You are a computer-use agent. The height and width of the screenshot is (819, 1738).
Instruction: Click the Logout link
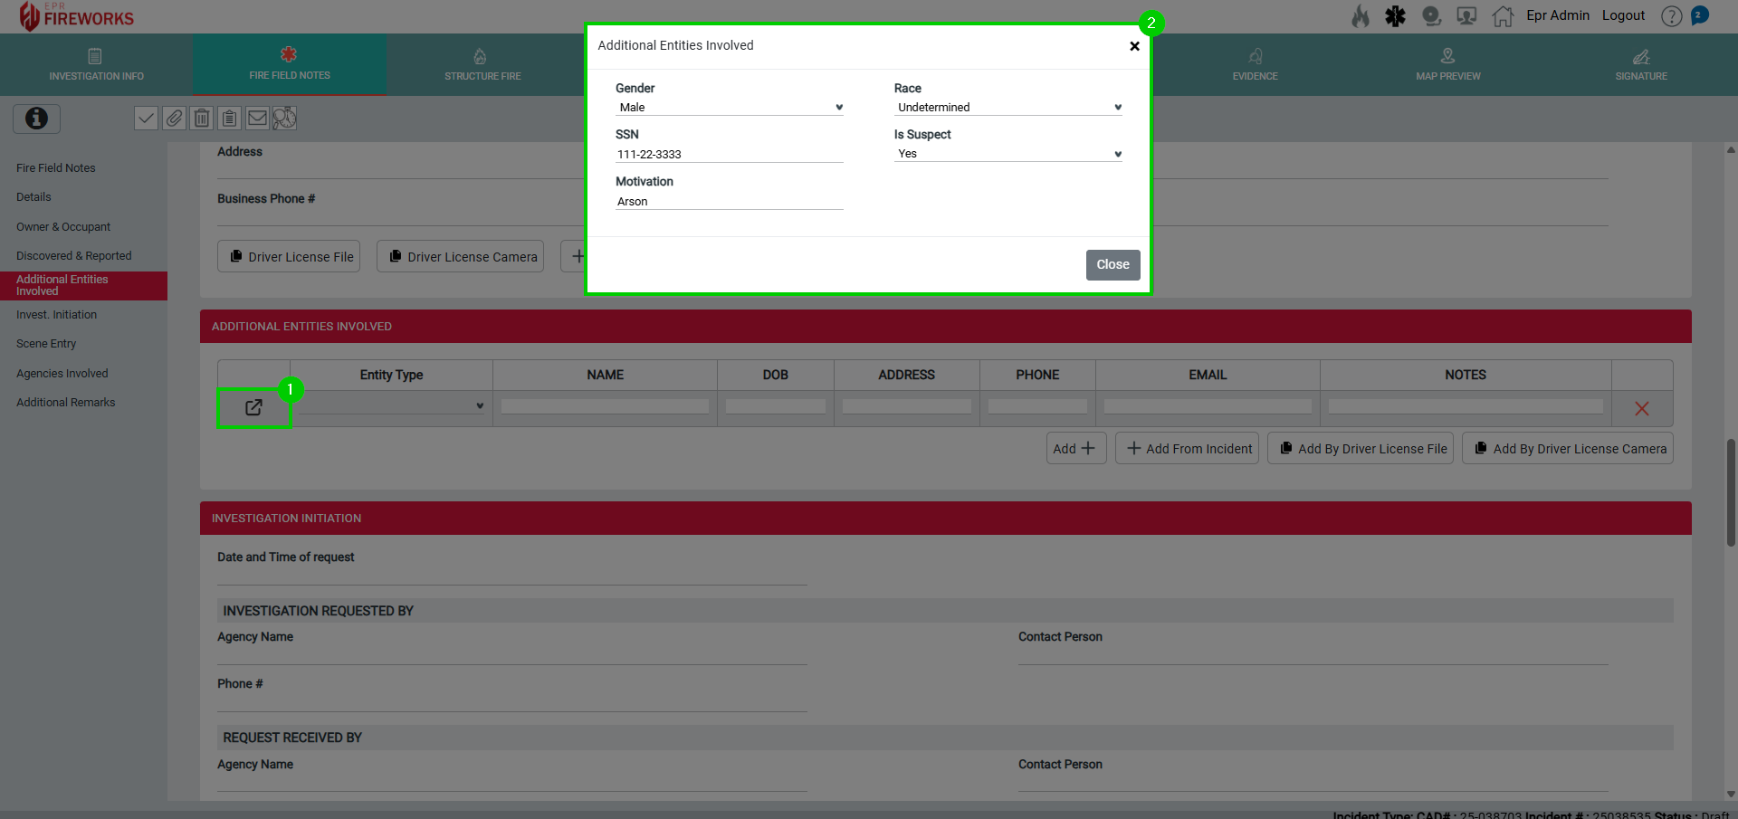click(1622, 15)
